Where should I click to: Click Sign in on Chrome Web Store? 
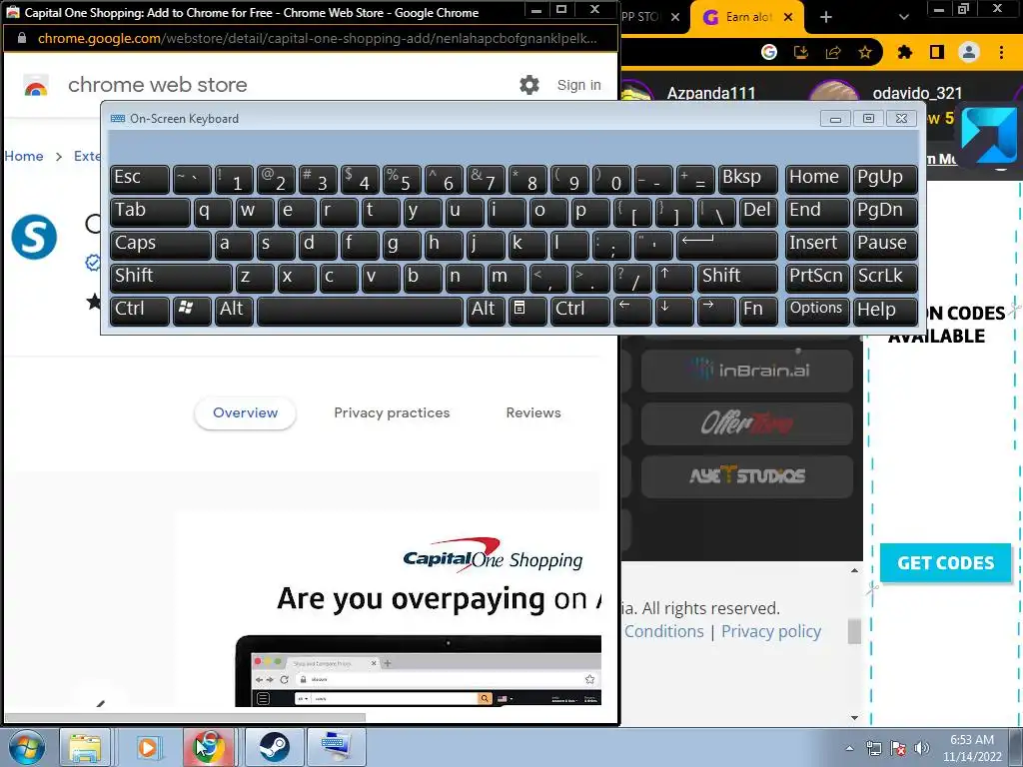click(578, 85)
